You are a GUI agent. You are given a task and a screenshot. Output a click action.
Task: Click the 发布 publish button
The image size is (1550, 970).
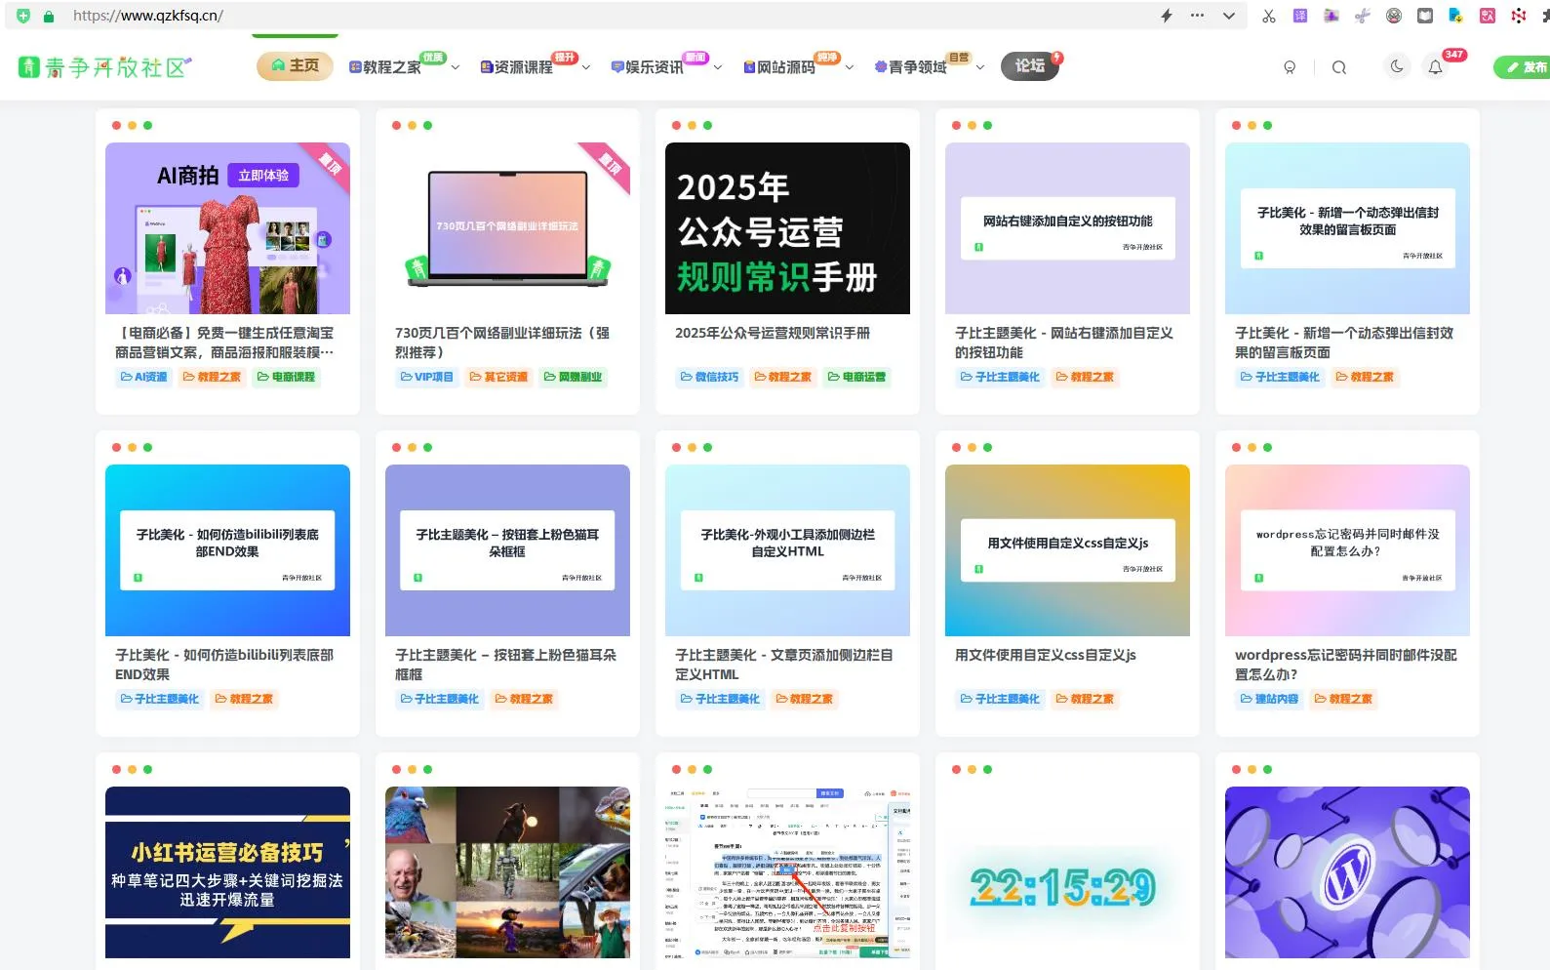(x=1525, y=67)
